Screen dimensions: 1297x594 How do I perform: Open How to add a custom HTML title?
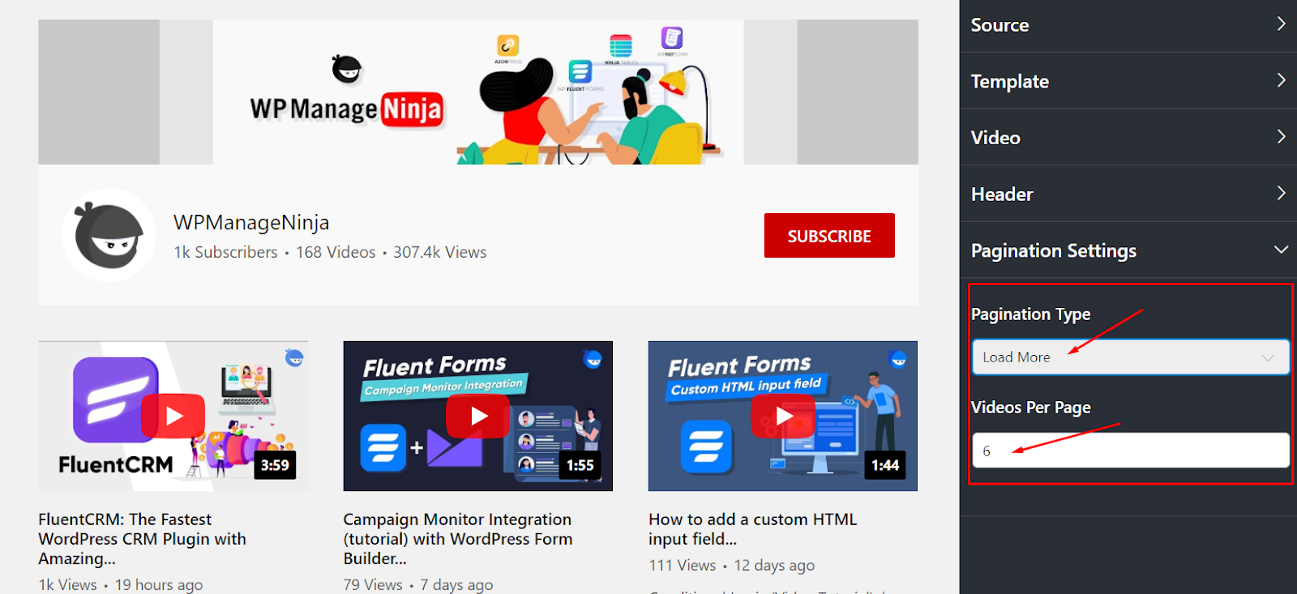tap(752, 529)
